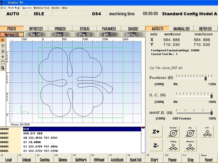This screenshot has width=218, height=163.
Task: Toggle the Cutting valve button
Action: pyautogui.click(x=173, y=146)
